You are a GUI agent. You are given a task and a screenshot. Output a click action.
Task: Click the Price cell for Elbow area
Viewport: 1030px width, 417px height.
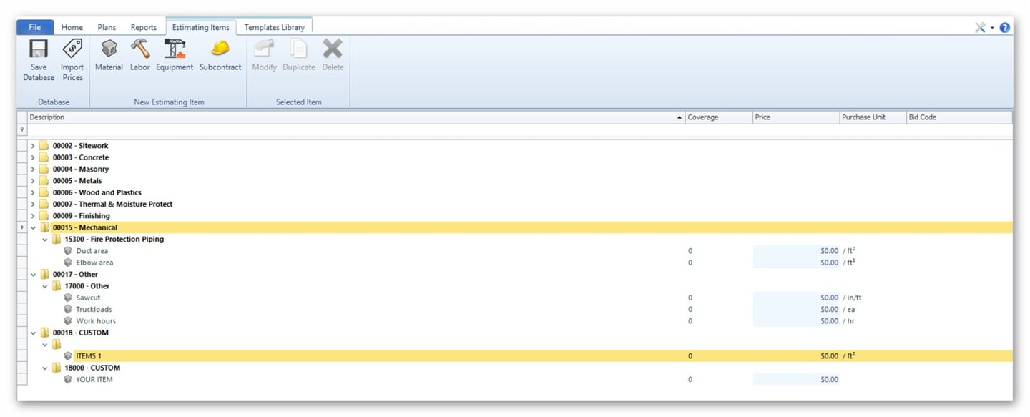pyautogui.click(x=796, y=263)
